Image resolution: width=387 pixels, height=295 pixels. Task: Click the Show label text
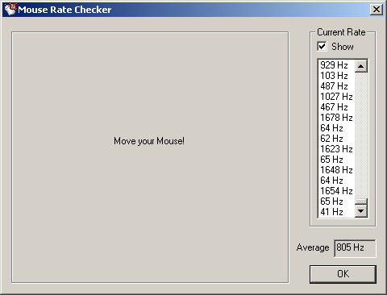point(343,47)
